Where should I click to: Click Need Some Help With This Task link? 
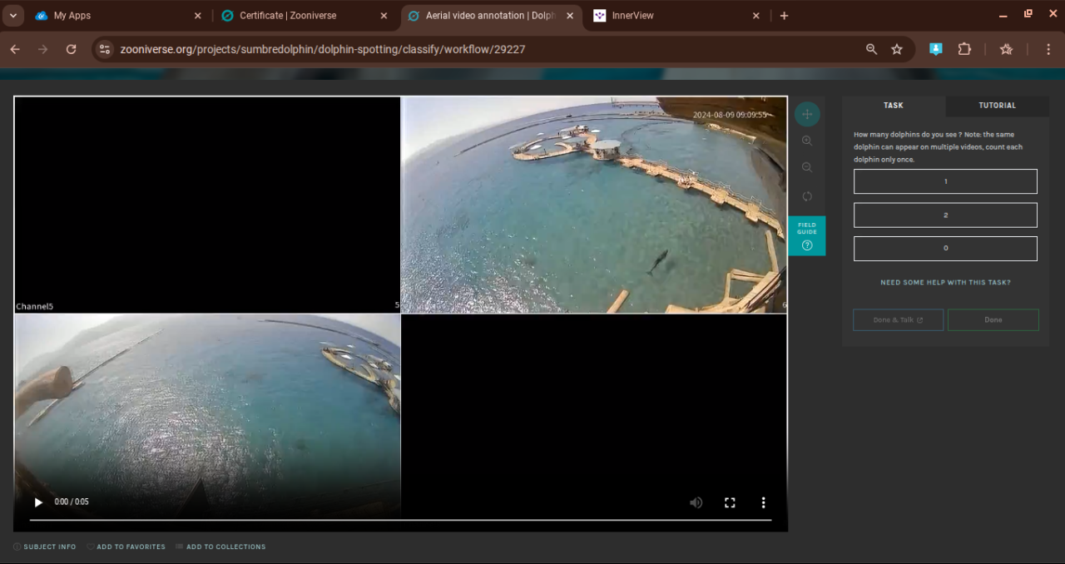(945, 283)
